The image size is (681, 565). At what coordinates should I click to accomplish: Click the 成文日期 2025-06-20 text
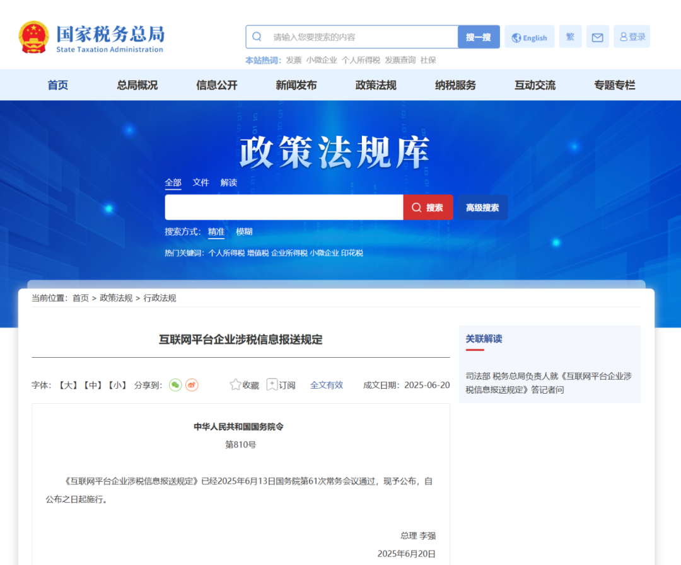407,385
